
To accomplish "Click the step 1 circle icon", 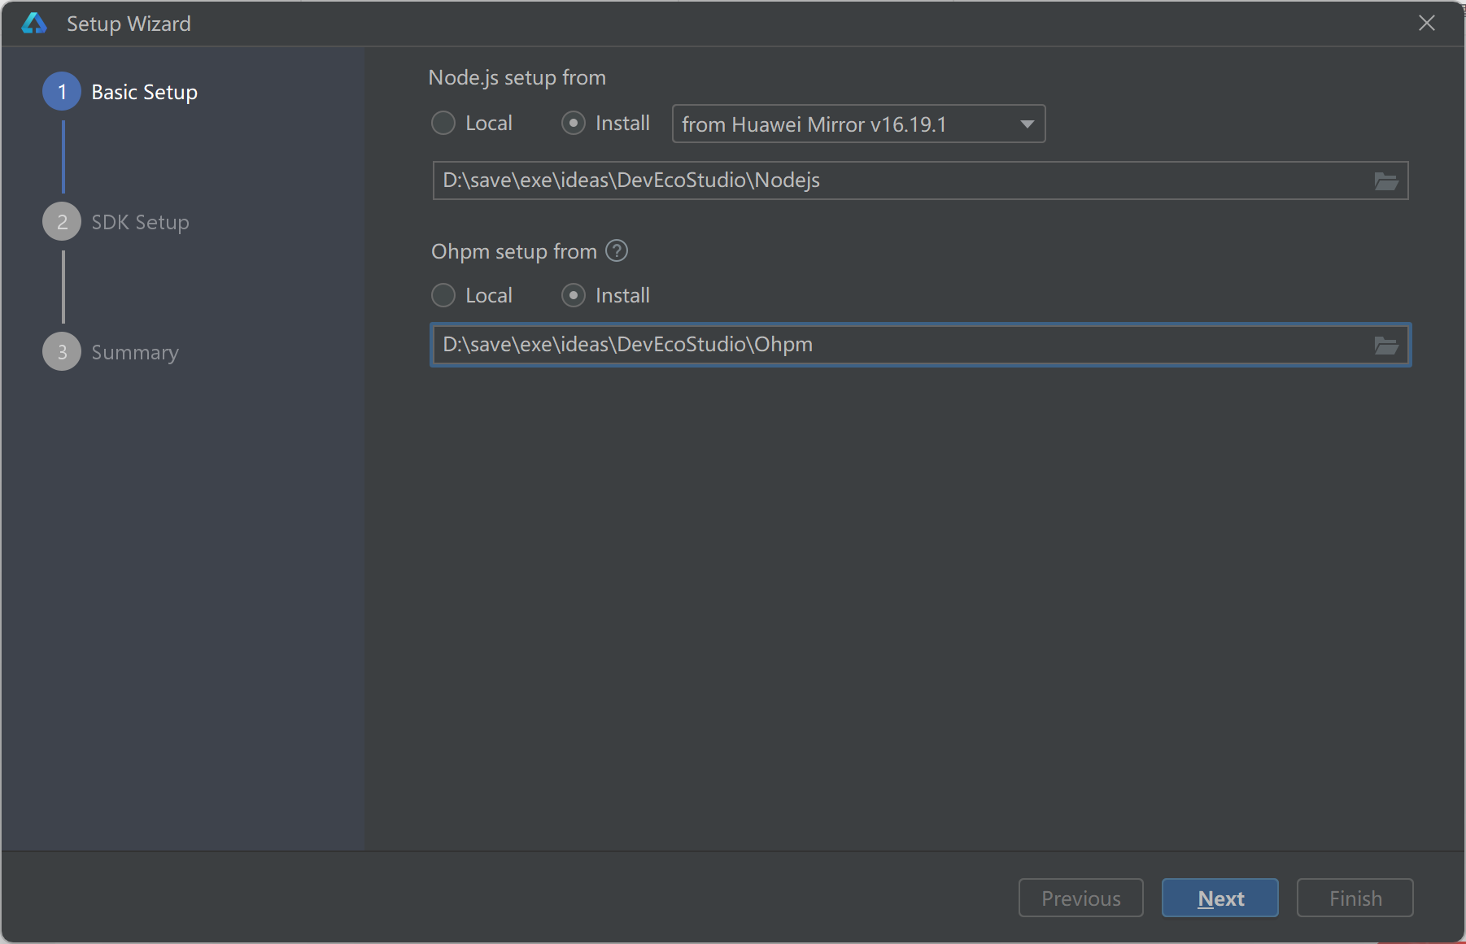I will (x=62, y=92).
